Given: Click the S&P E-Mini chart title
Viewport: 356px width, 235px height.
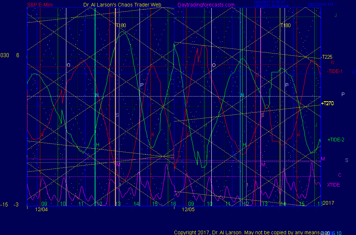Looking at the screenshot, I should coord(40,5).
